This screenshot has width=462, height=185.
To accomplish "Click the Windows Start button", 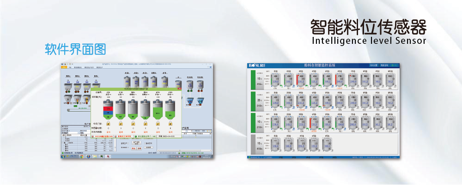I will point(64,156).
